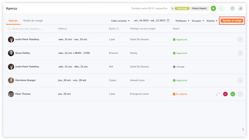Edit Dean Thomas's leave with the pencil icon

218,94
